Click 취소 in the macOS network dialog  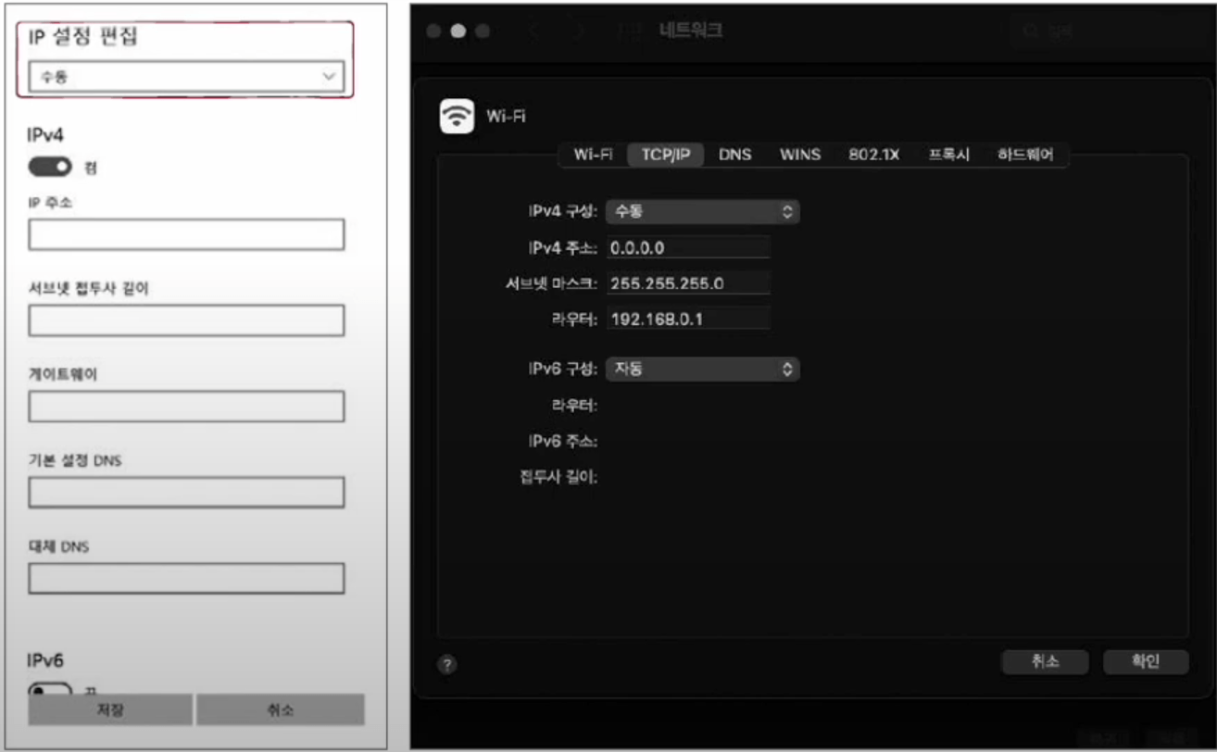[x=1045, y=661]
